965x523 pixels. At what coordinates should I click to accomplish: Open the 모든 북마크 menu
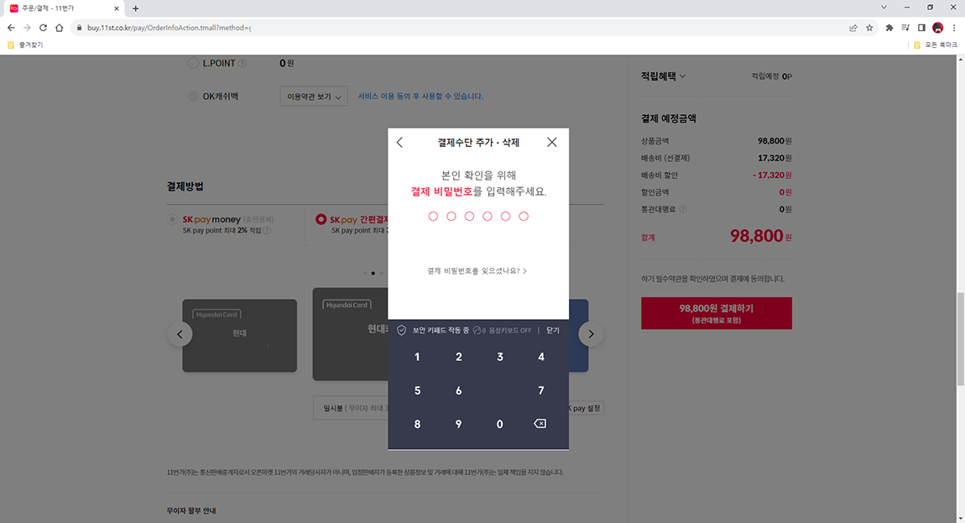click(937, 44)
